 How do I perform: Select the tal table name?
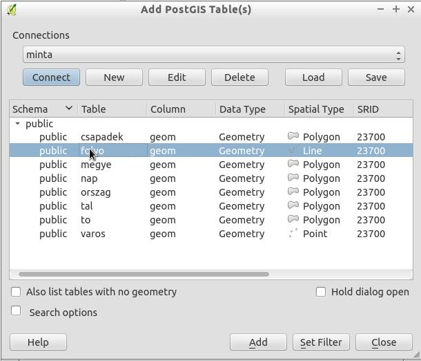click(x=87, y=206)
